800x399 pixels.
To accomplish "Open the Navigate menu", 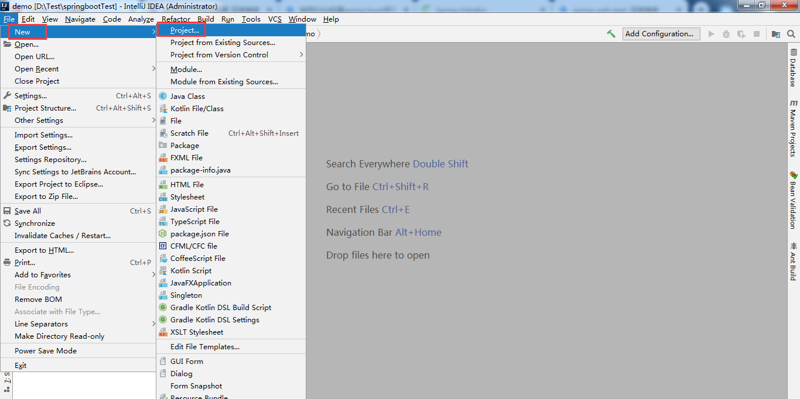I will pyautogui.click(x=80, y=19).
